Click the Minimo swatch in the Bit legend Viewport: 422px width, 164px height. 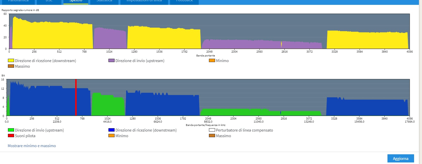[112, 136]
